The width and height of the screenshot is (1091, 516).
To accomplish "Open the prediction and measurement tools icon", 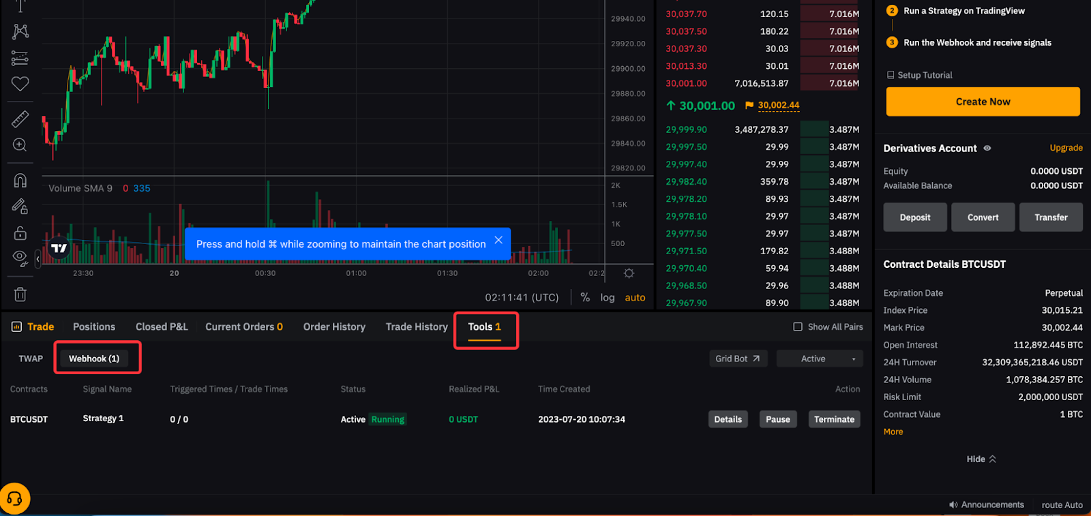I will coord(20,59).
